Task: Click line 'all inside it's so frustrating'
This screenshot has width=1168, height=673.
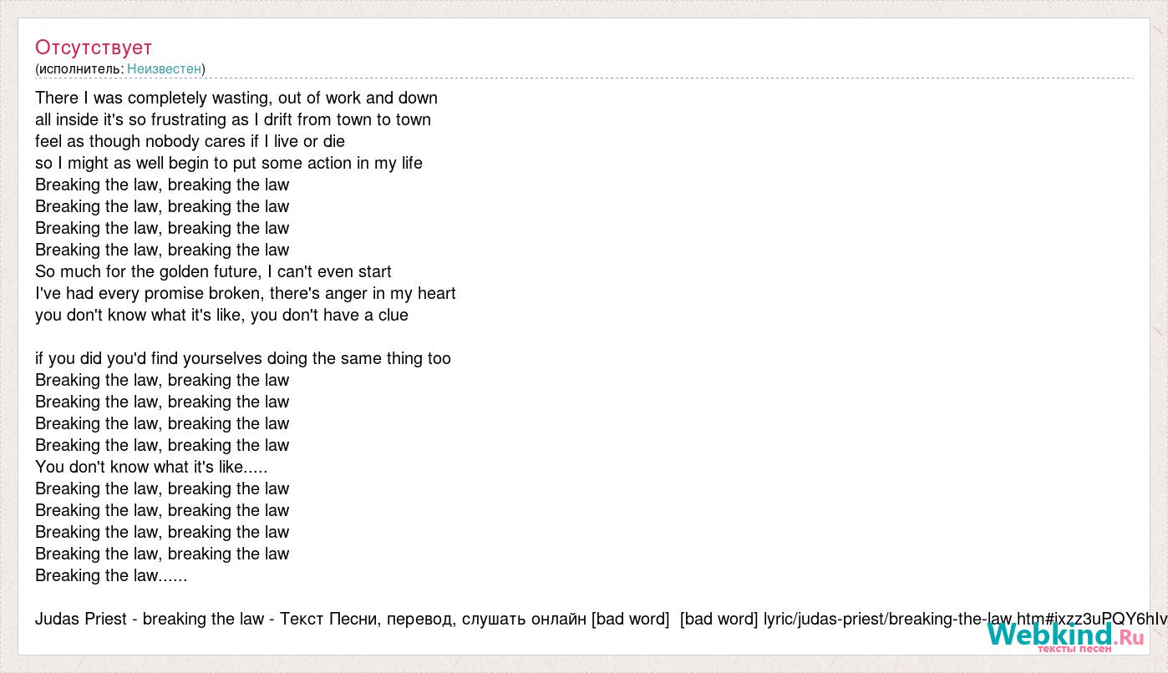Action: pyautogui.click(x=233, y=119)
